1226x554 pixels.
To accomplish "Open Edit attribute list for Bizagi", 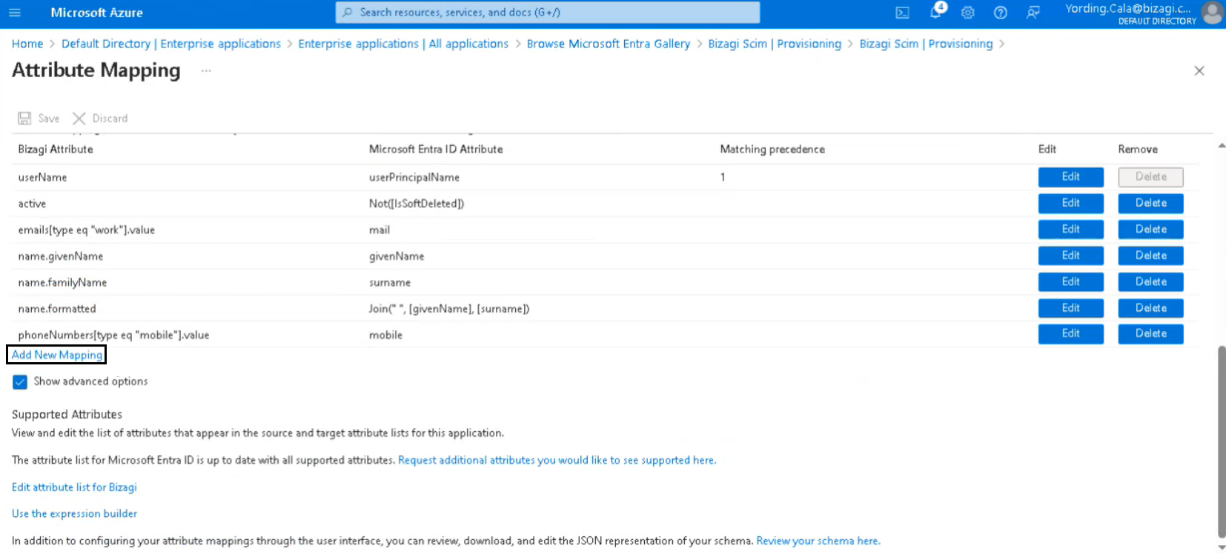I will 74,487.
